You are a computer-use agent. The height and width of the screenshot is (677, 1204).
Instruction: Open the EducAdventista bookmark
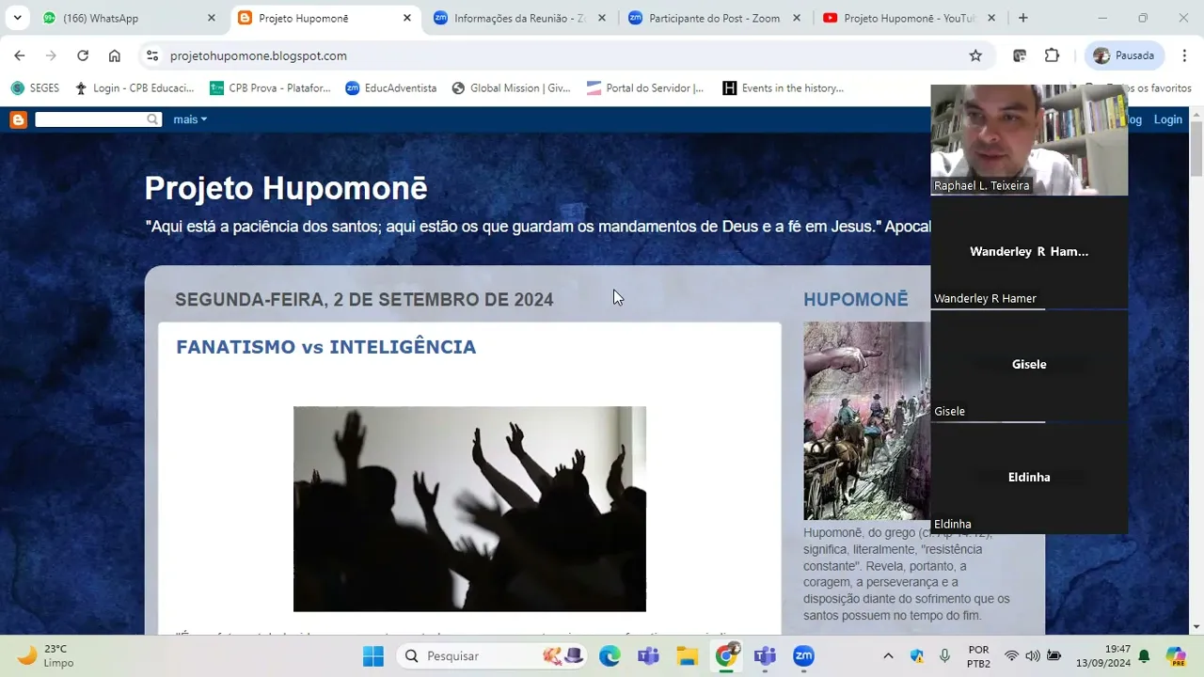click(x=390, y=88)
